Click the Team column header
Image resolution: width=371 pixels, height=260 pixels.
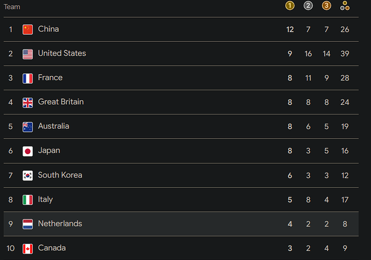pyautogui.click(x=12, y=7)
